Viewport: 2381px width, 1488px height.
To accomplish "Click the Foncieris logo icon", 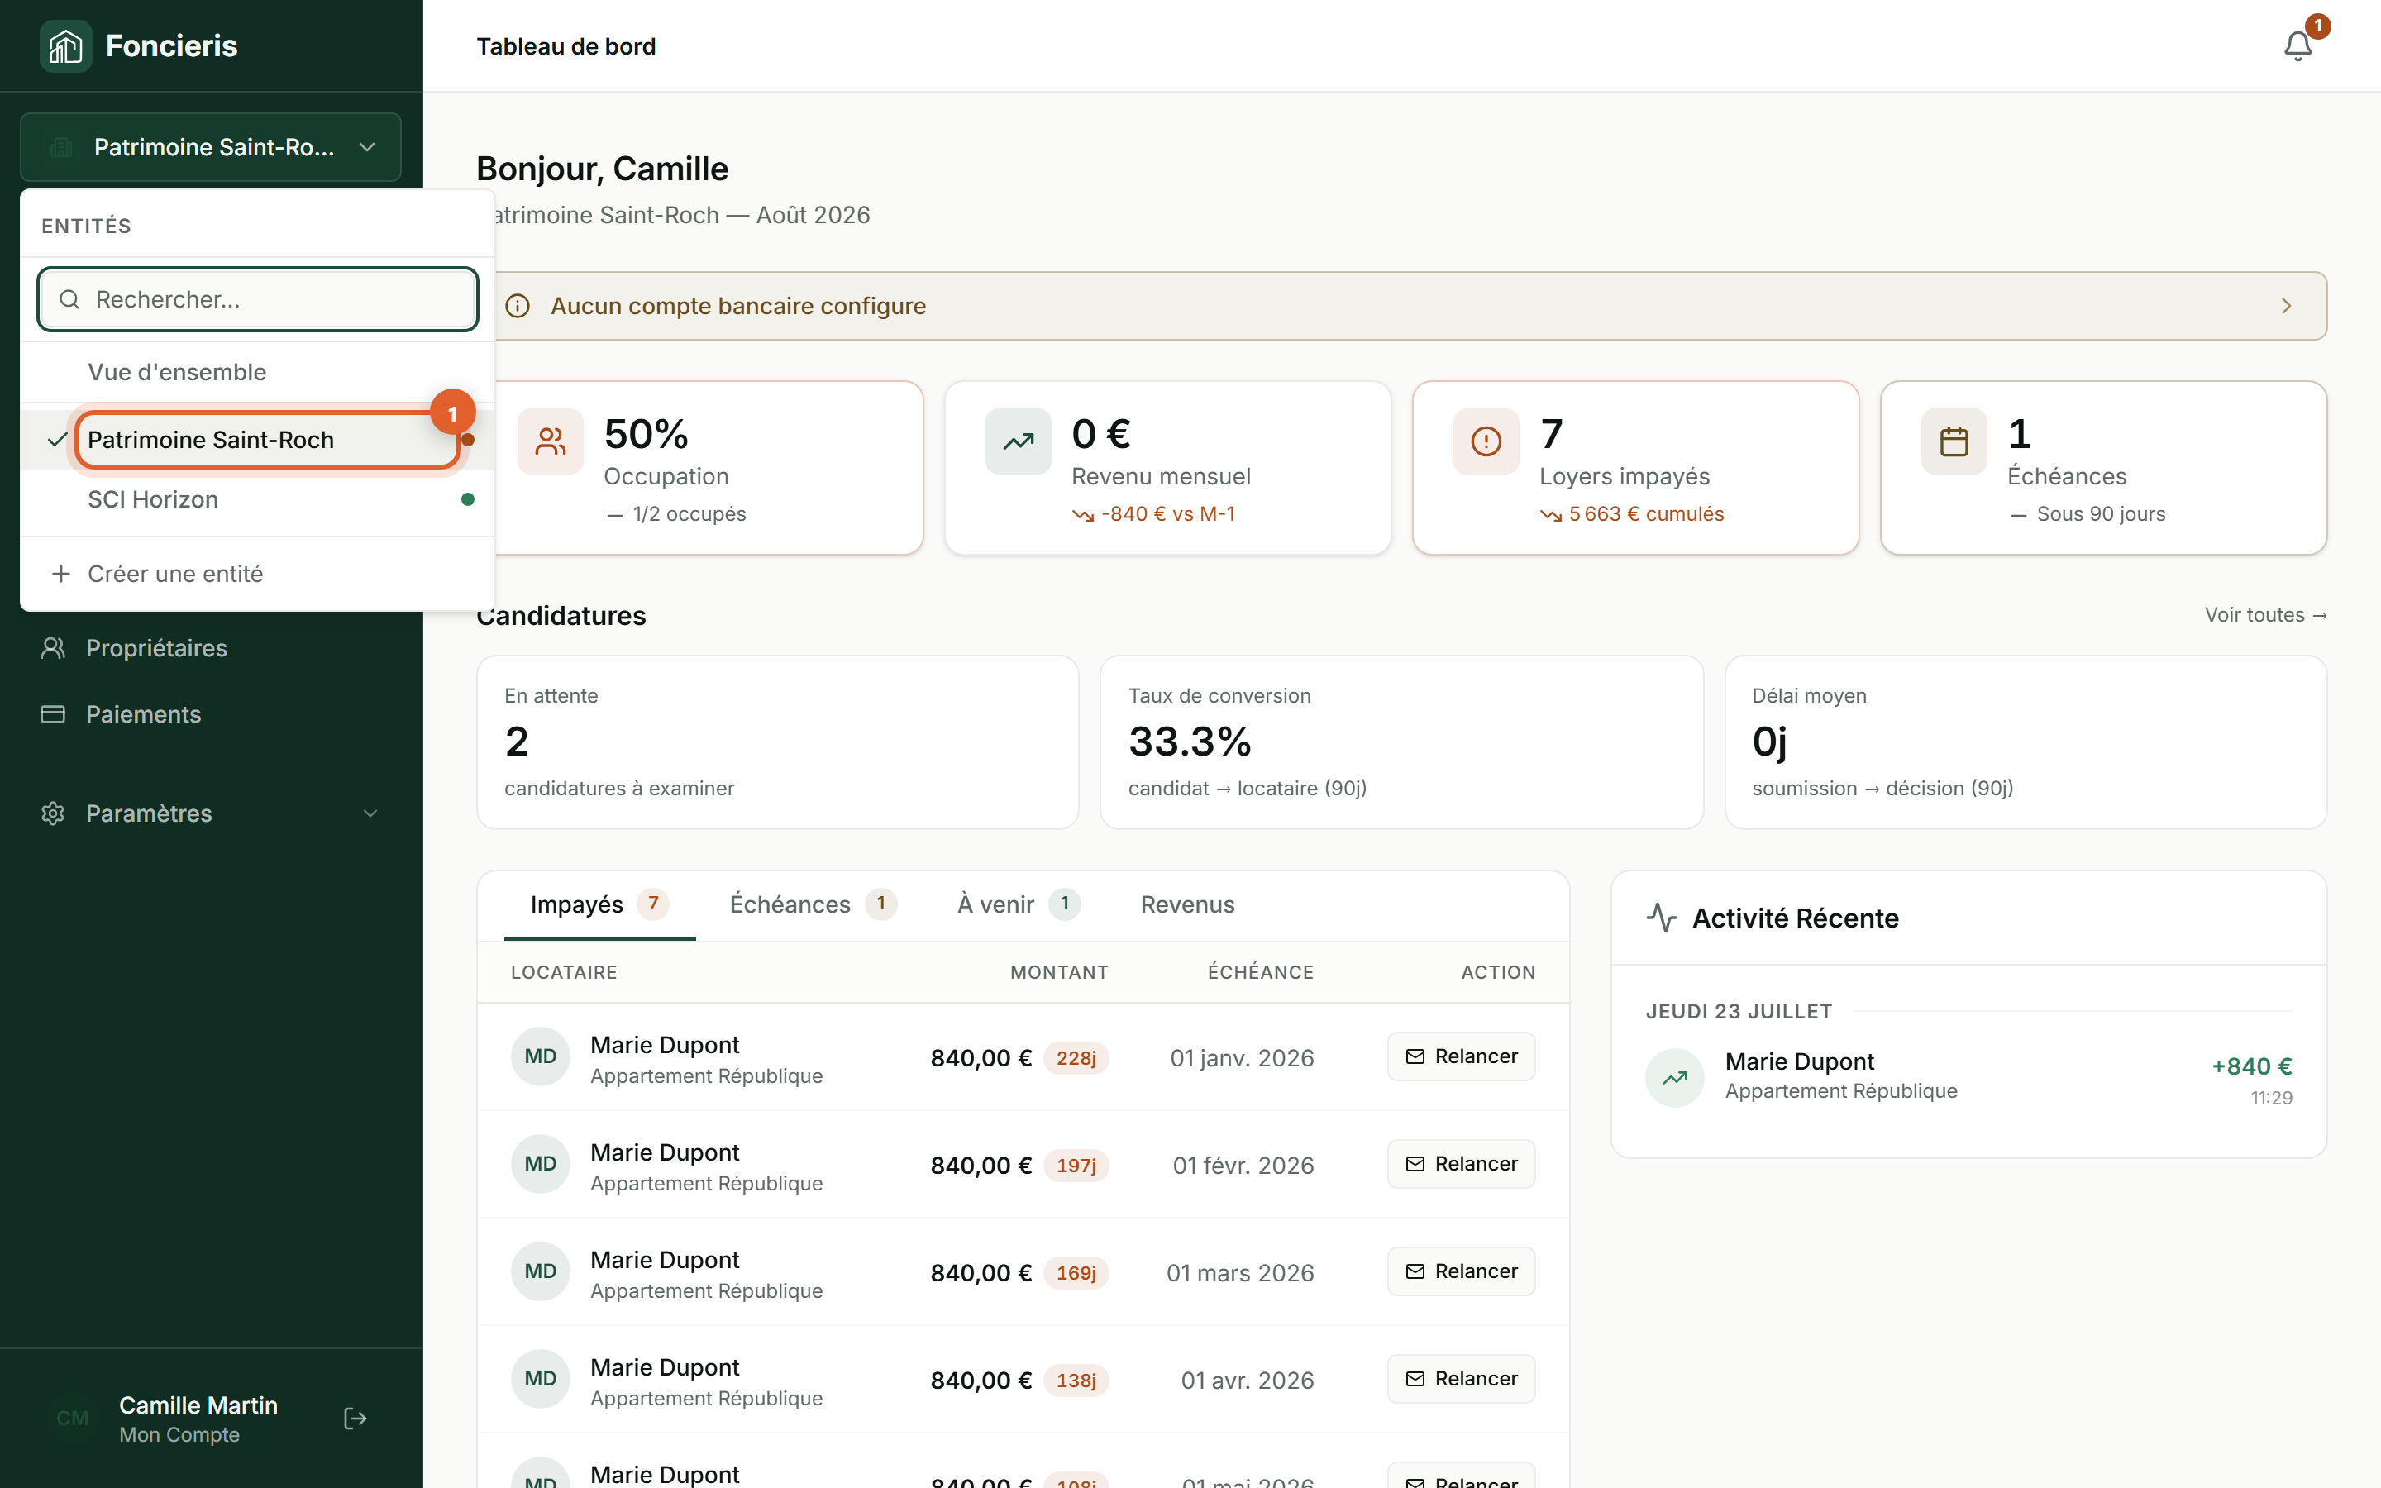I will point(65,46).
